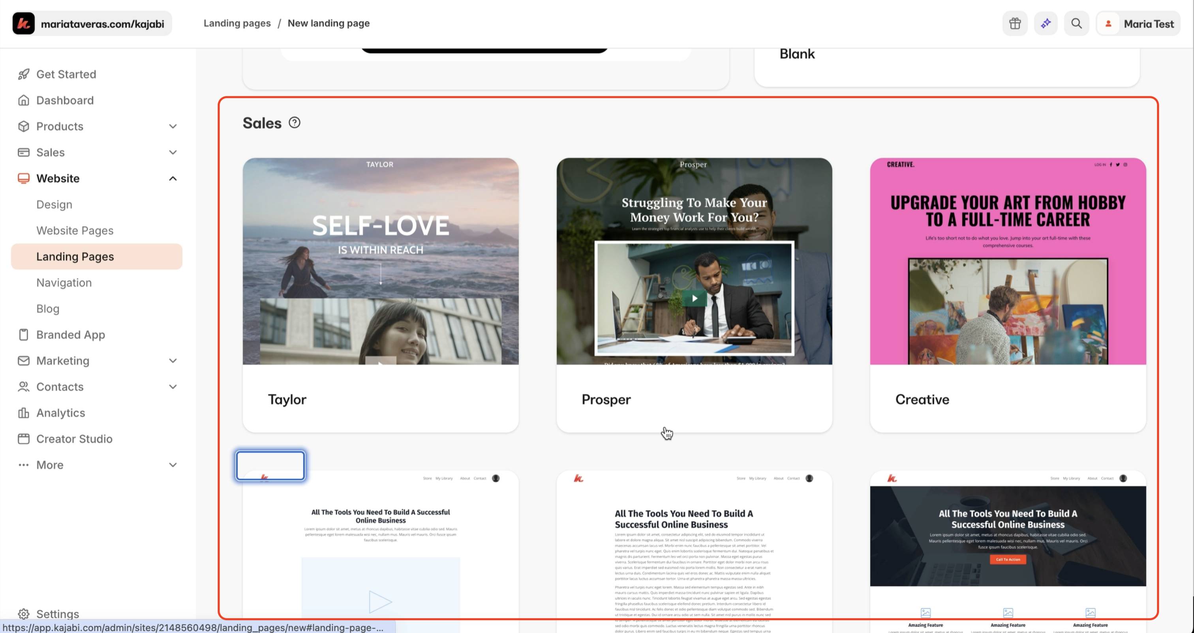This screenshot has height=633, width=1194.
Task: Click the Branded App phone icon
Action: [x=24, y=335]
